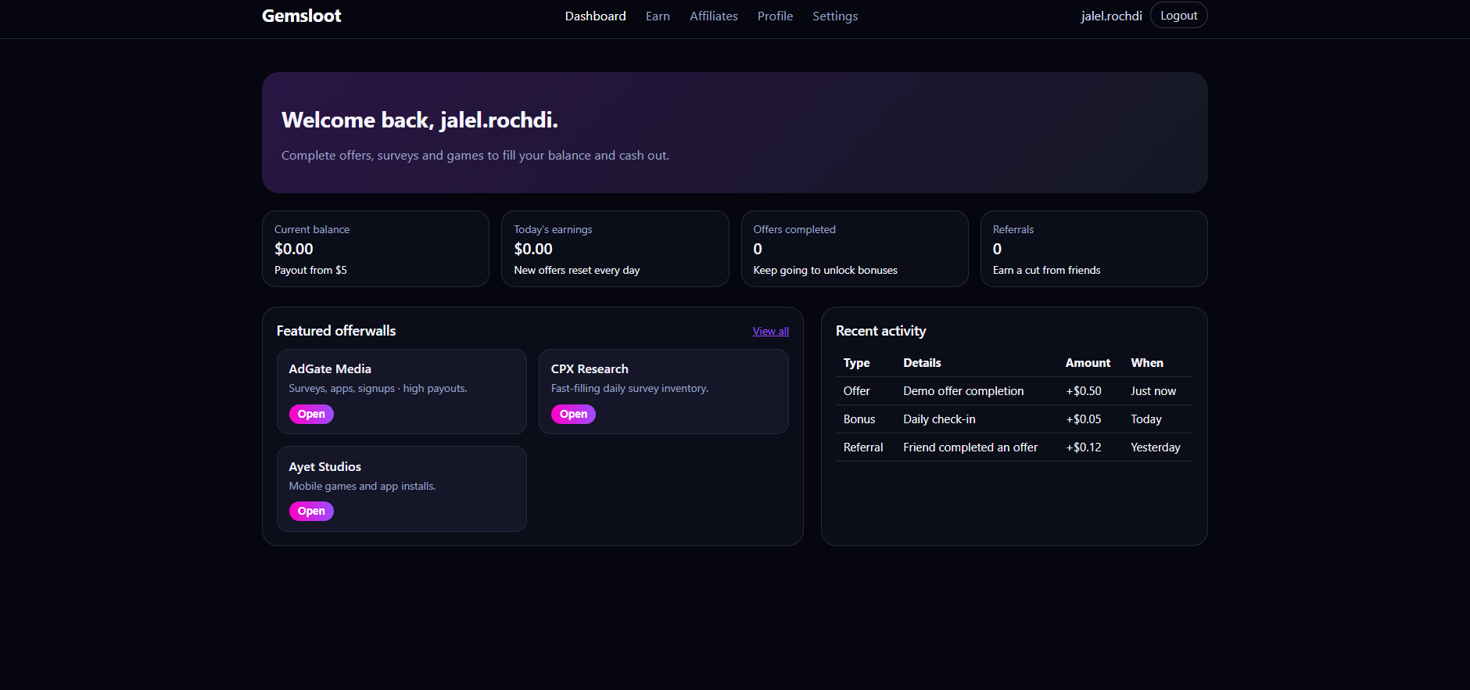This screenshot has height=690, width=1470.
Task: Open Settings from the top nav
Action: click(x=835, y=16)
